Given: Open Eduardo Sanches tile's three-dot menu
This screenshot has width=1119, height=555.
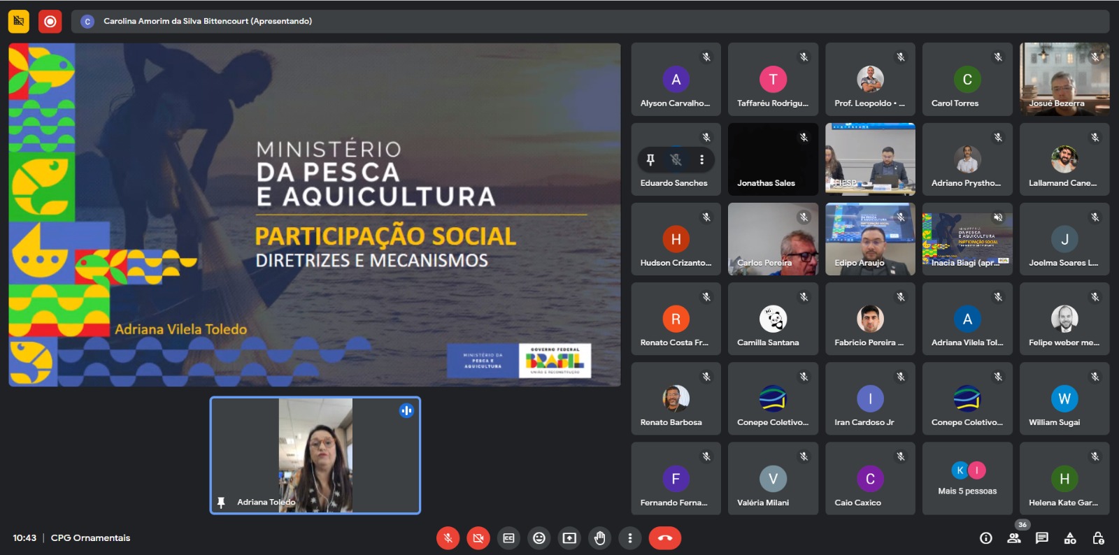Looking at the screenshot, I should pos(701,159).
